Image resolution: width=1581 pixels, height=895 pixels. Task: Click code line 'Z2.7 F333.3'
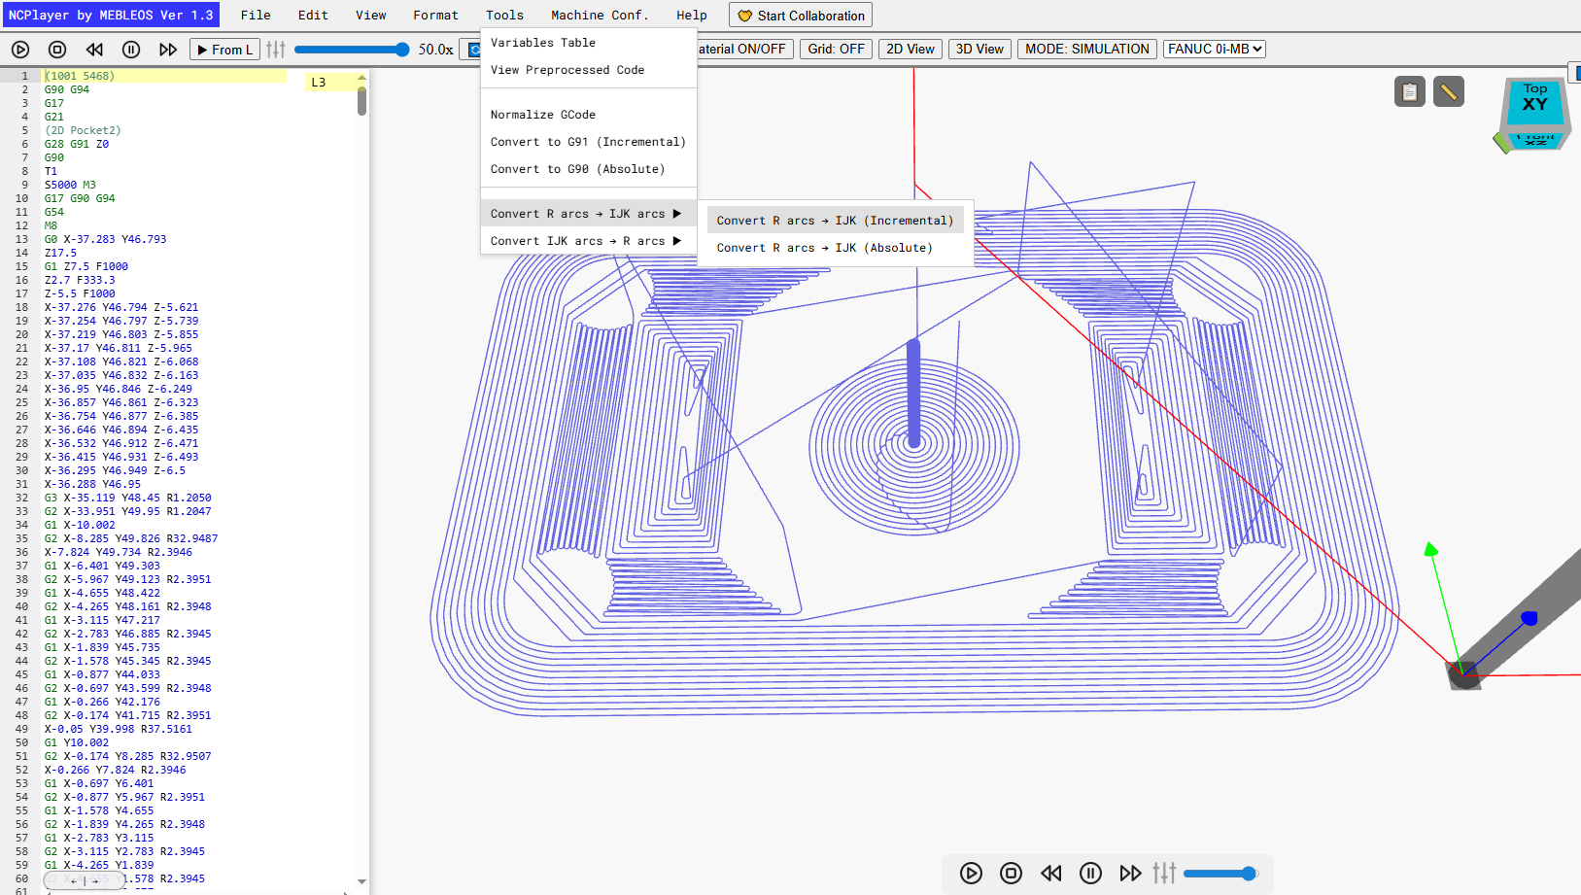tap(80, 280)
